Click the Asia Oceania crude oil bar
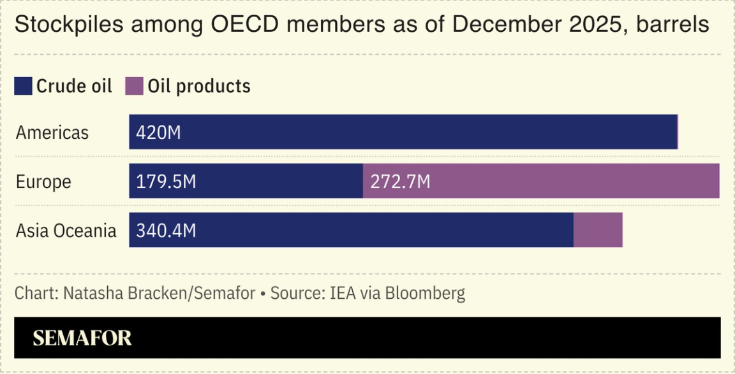Screen dimensions: 735x374 (x=383, y=230)
